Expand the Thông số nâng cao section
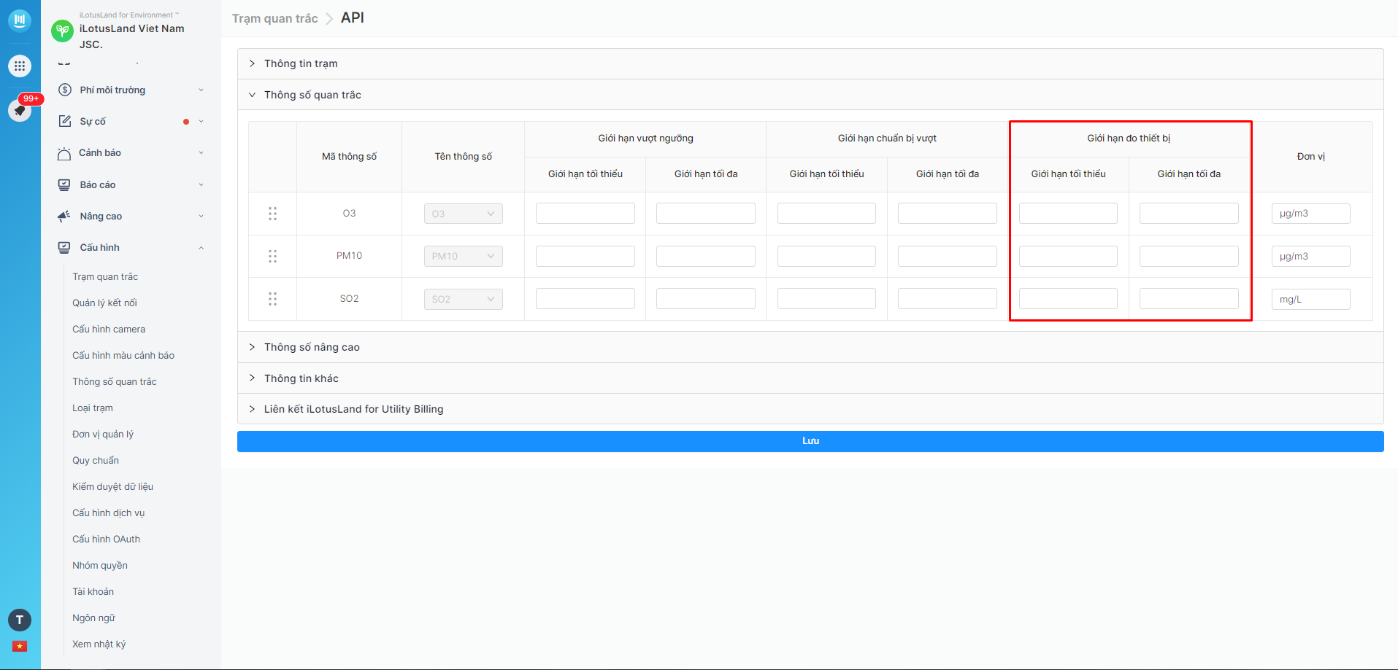The height and width of the screenshot is (670, 1398). 810,347
